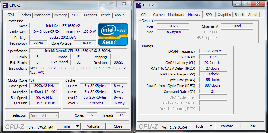
Task: Click the Intel Xeon logo badge
Action: (113, 34)
